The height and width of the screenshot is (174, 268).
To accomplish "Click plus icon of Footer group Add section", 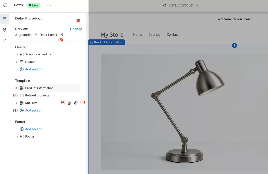I will (x=22, y=129).
